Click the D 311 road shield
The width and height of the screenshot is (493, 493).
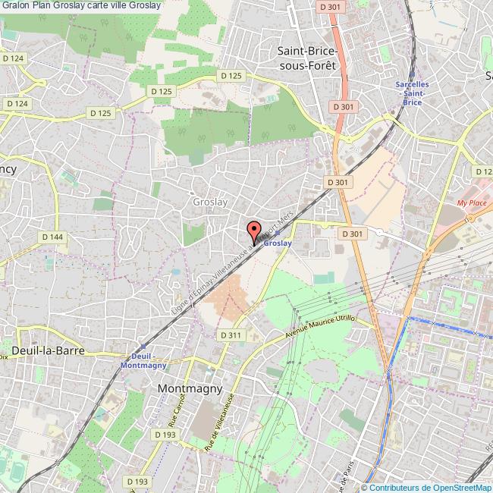231,335
